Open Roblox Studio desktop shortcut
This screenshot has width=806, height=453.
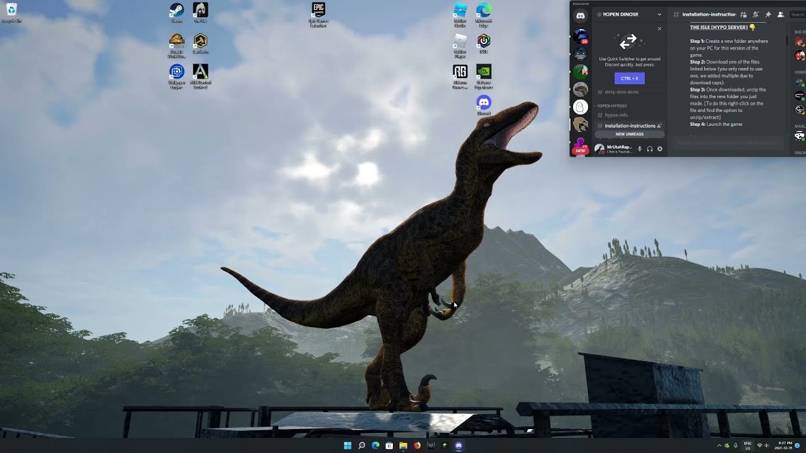[x=460, y=16]
